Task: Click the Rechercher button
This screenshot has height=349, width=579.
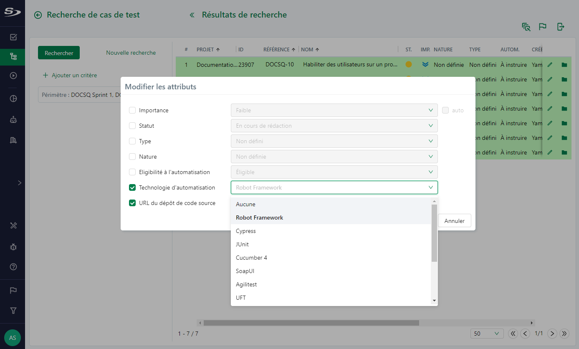Action: pyautogui.click(x=59, y=53)
